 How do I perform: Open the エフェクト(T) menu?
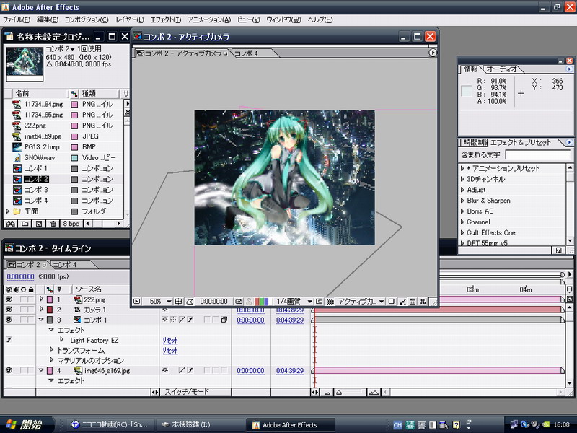click(x=166, y=19)
